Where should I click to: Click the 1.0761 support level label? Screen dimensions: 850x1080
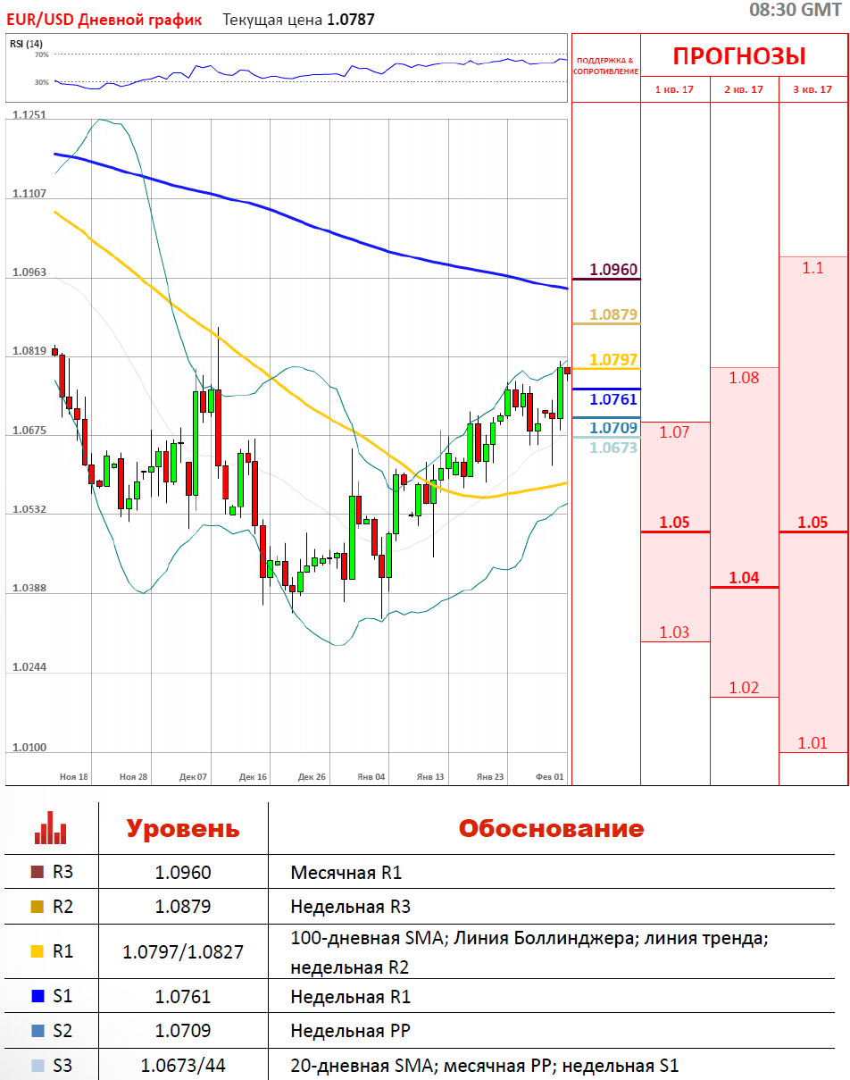pos(613,399)
